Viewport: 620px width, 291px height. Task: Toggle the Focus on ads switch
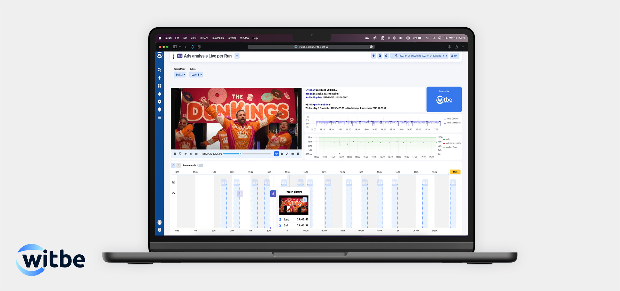200,166
